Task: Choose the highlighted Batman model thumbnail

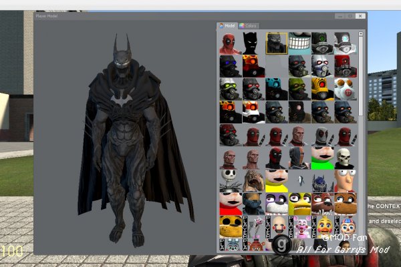Action: pos(277,43)
